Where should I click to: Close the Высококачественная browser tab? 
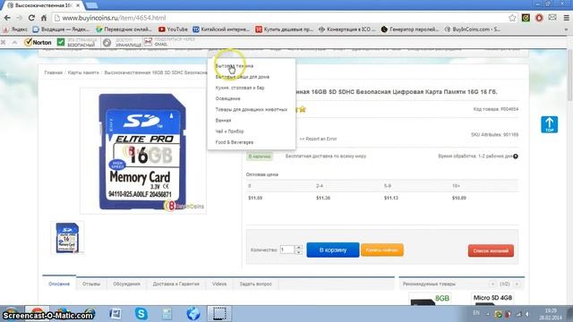(x=78, y=5)
